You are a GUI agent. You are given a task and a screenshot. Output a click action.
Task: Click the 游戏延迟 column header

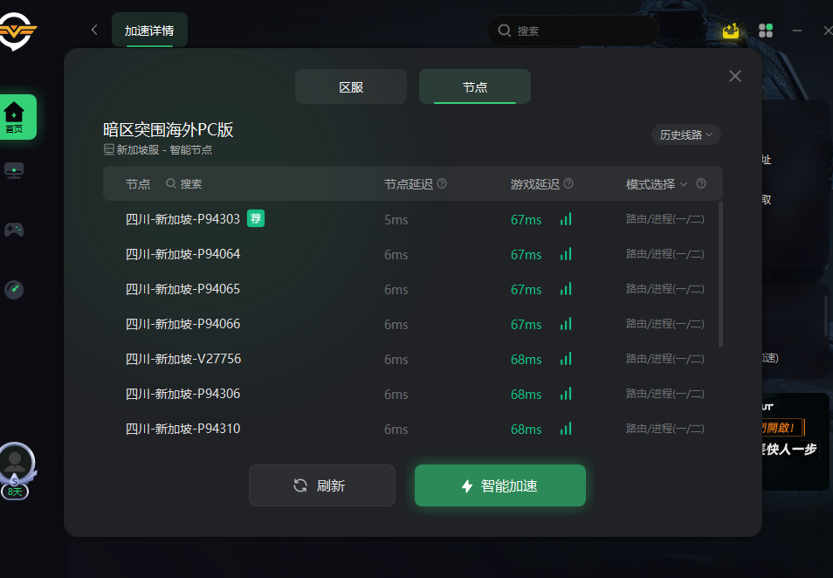coord(535,184)
